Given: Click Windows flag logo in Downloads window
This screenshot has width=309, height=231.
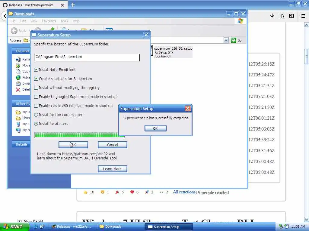Looking at the screenshot, I should click(241, 21).
